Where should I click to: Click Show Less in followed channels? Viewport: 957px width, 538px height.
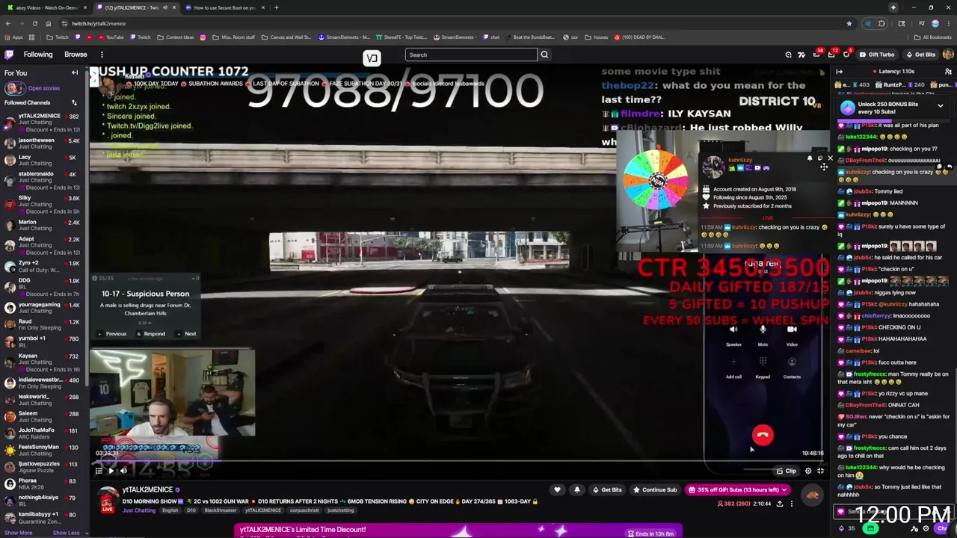pos(66,533)
